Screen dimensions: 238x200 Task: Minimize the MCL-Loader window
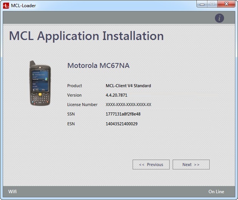click(202, 4)
